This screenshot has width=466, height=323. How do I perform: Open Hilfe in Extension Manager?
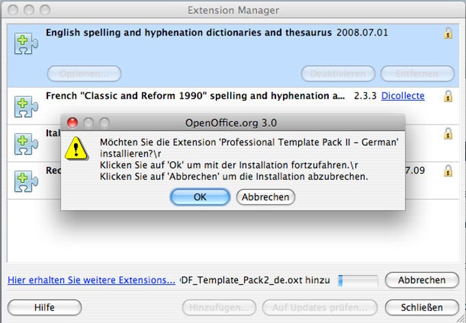point(45,307)
